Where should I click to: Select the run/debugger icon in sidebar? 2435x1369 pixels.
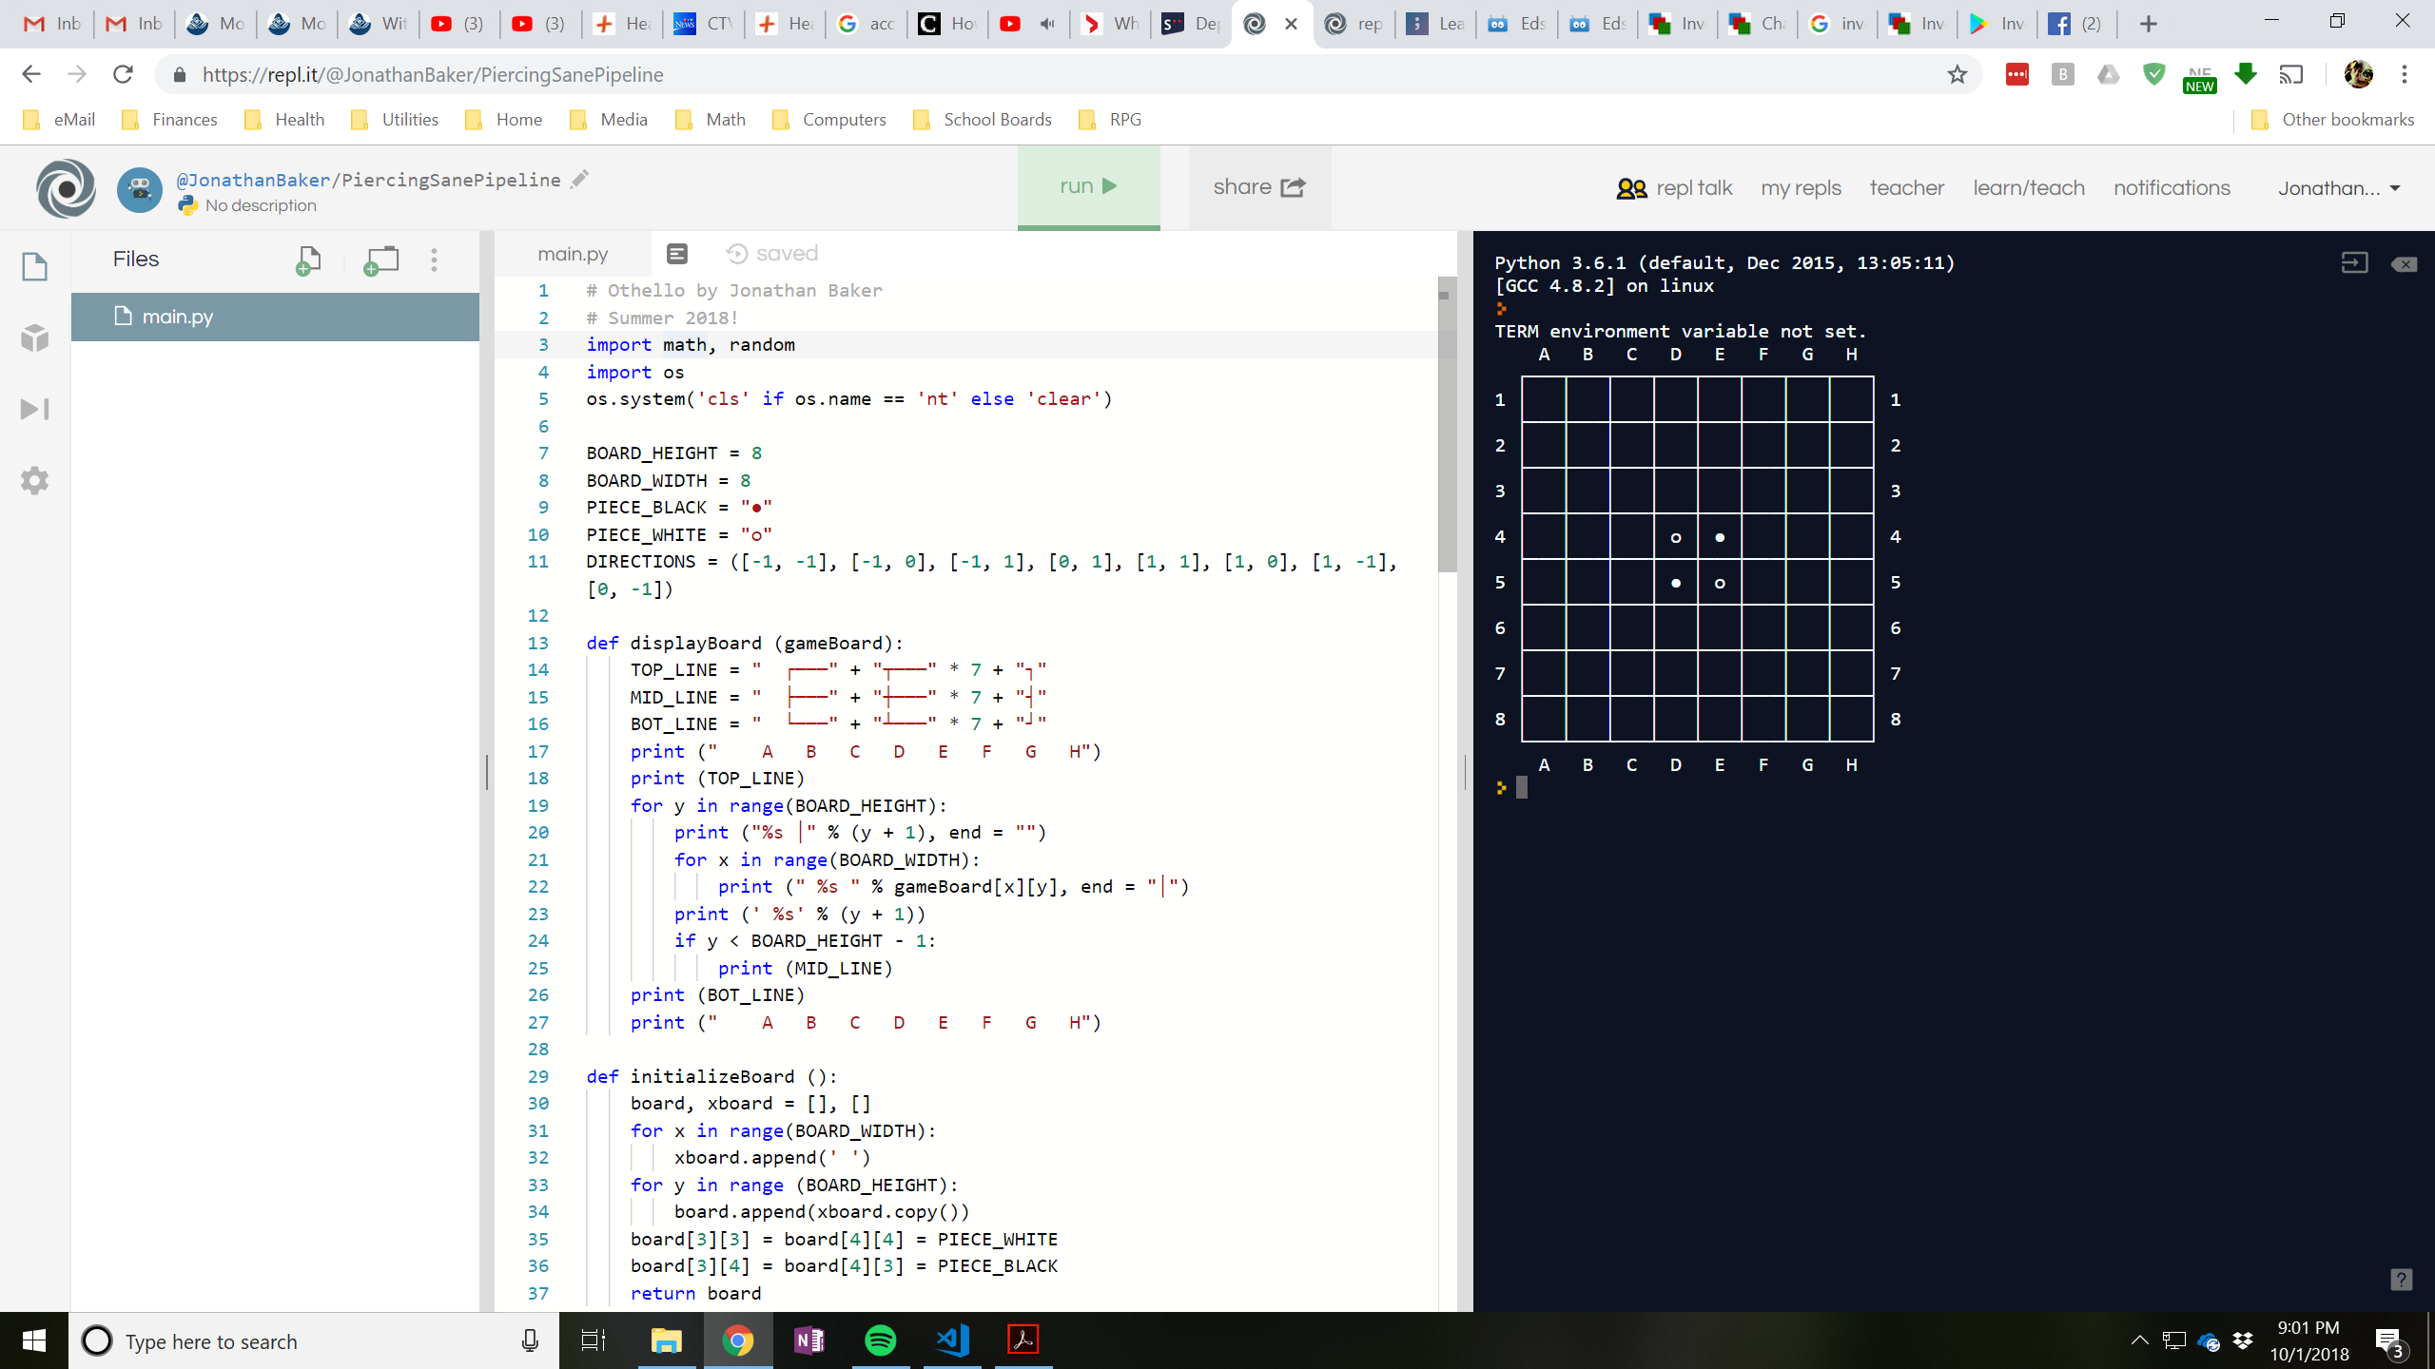pyautogui.click(x=34, y=409)
